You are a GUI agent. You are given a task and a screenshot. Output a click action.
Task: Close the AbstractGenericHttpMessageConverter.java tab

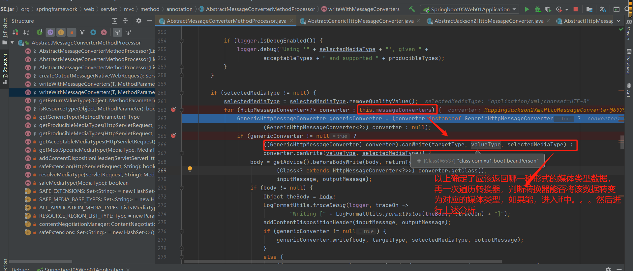tap(418, 21)
